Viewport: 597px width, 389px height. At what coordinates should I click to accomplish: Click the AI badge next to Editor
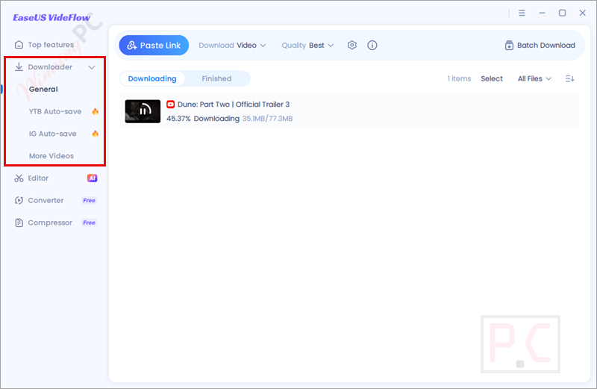pyautogui.click(x=92, y=178)
